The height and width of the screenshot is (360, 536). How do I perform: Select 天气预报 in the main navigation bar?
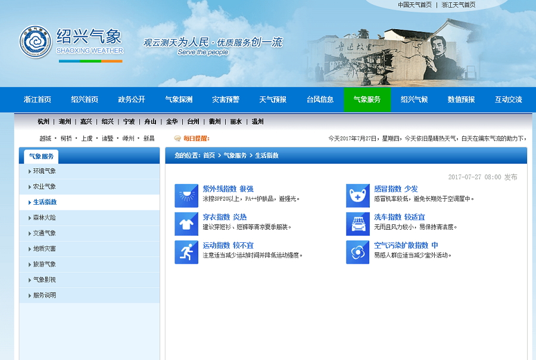273,99
